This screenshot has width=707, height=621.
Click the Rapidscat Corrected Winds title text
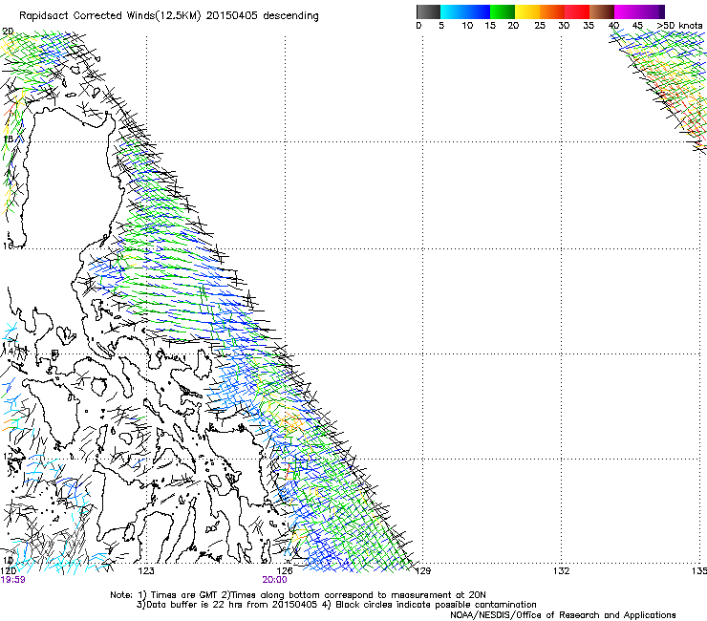point(169,16)
